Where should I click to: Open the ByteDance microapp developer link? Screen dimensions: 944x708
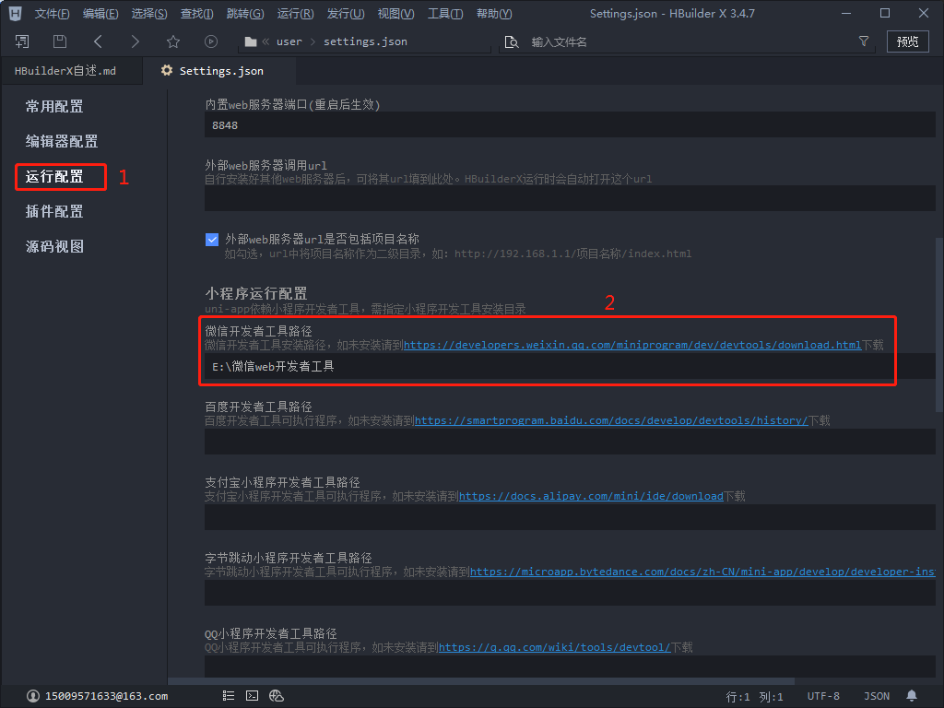click(702, 572)
